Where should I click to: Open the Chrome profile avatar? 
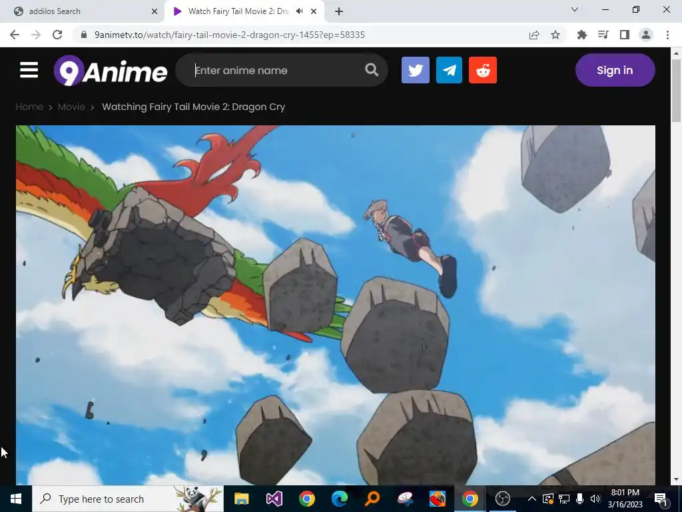point(646,35)
